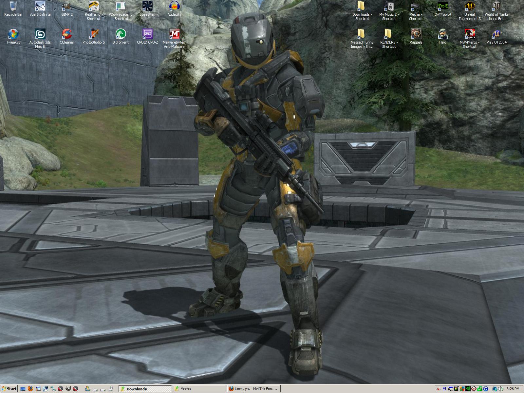This screenshot has width=524, height=393.
Task: Select the Unreal Tournament 3 icon
Action: (470, 10)
